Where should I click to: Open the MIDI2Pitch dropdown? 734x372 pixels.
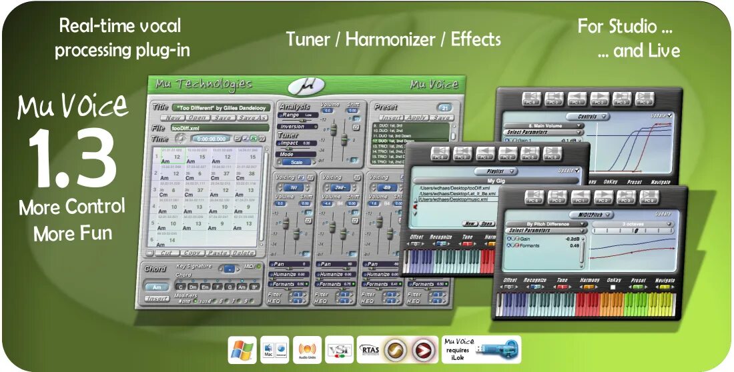pos(592,215)
